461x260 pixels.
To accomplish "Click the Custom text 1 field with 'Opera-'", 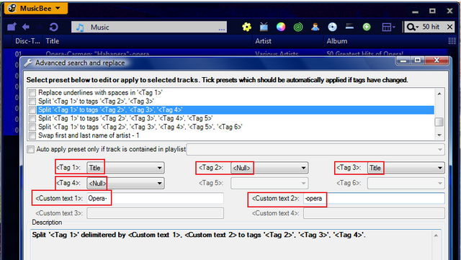I will pos(155,198).
